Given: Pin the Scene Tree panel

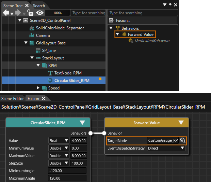Looking at the screenshot, I should [170, 5].
